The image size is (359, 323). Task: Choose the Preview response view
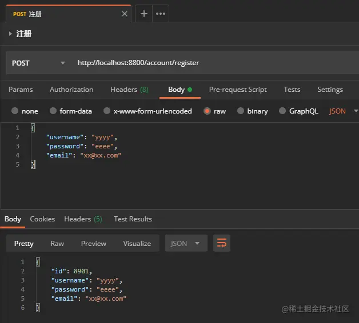tap(94, 244)
